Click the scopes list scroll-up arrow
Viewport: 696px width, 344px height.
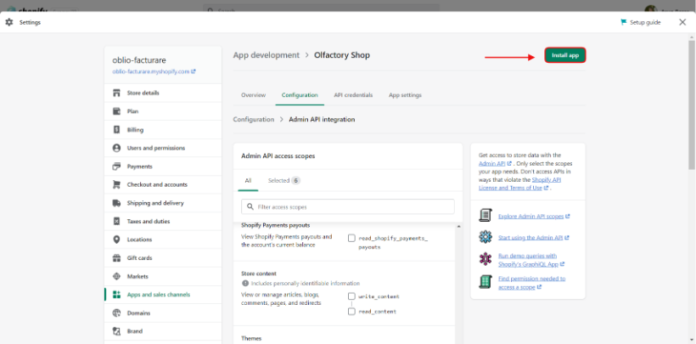coord(458,227)
